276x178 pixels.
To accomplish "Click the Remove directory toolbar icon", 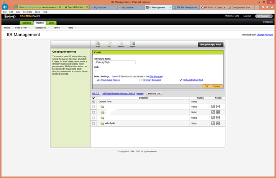I will (x=121, y=44).
